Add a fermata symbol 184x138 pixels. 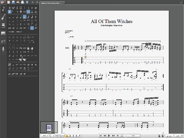click(36, 21)
